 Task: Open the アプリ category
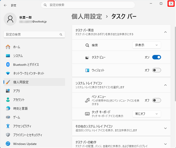(x=34, y=91)
